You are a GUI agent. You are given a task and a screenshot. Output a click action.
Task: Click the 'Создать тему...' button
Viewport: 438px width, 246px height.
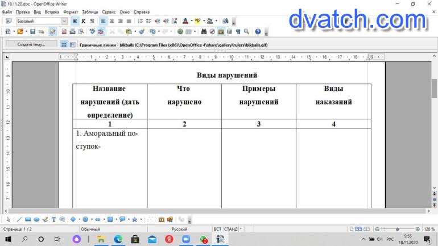tap(31, 44)
